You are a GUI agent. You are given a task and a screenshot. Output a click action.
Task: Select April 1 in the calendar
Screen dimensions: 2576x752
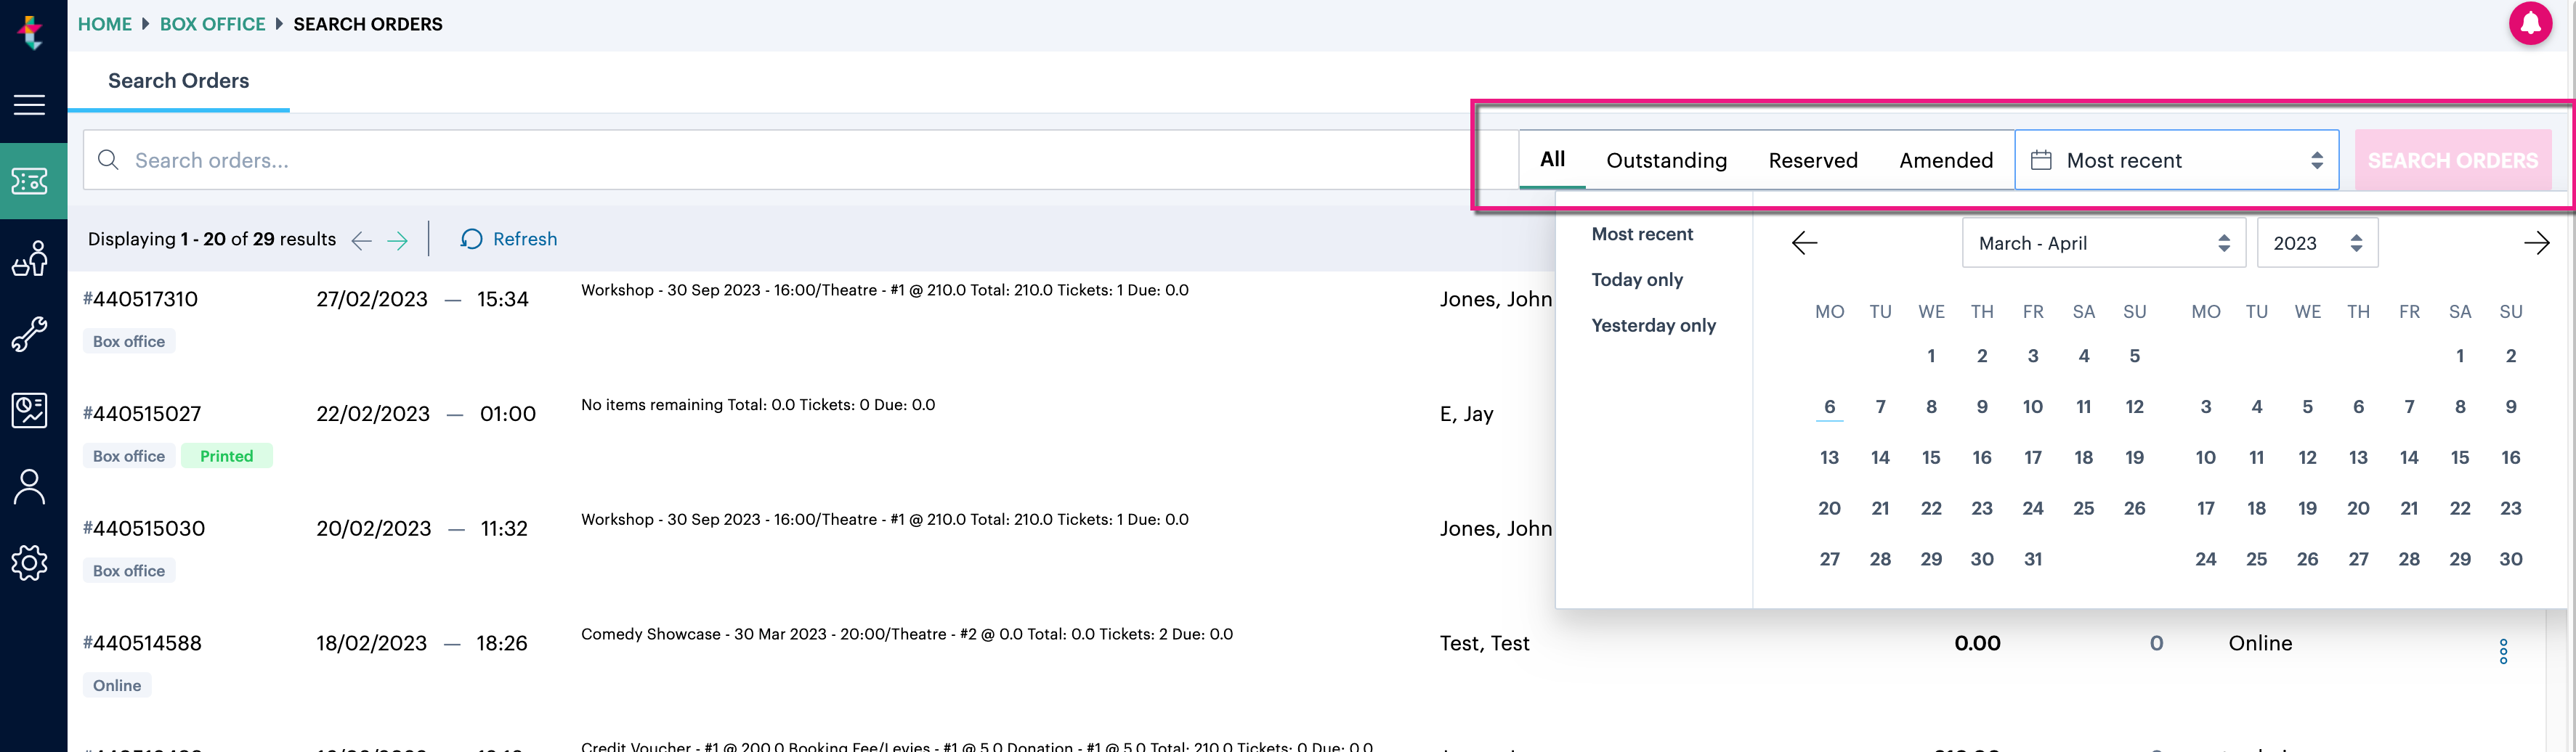point(2459,356)
